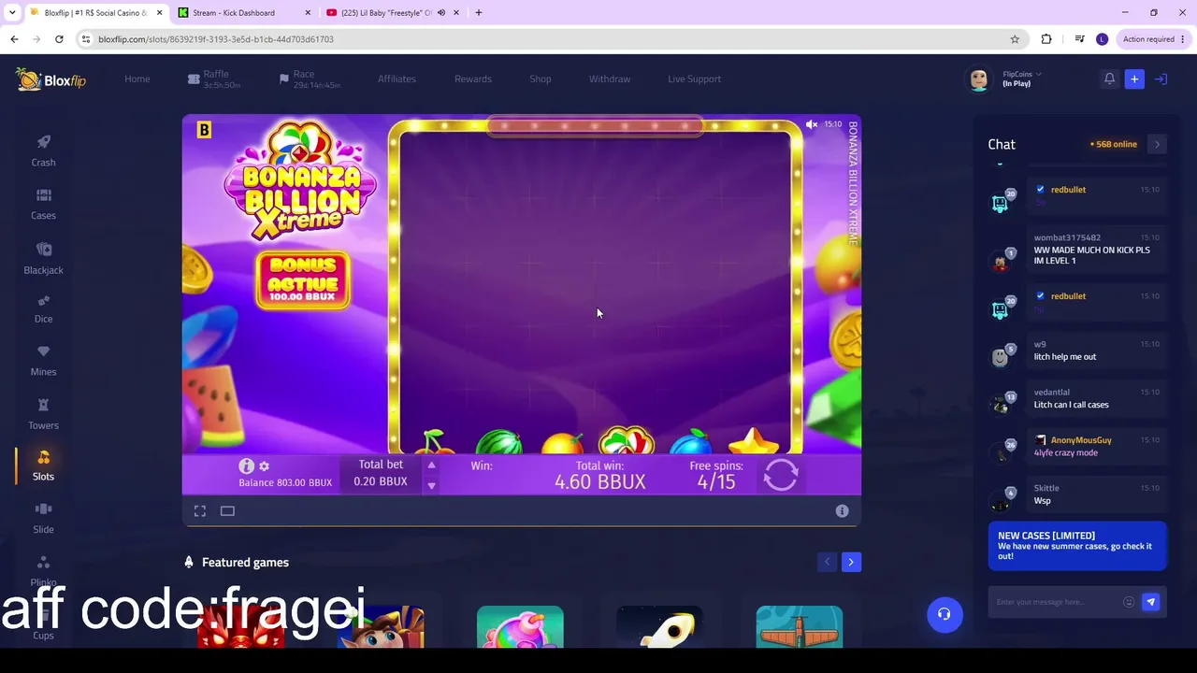The image size is (1197, 673).
Task: Open slot game info icon
Action: pyautogui.click(x=246, y=465)
